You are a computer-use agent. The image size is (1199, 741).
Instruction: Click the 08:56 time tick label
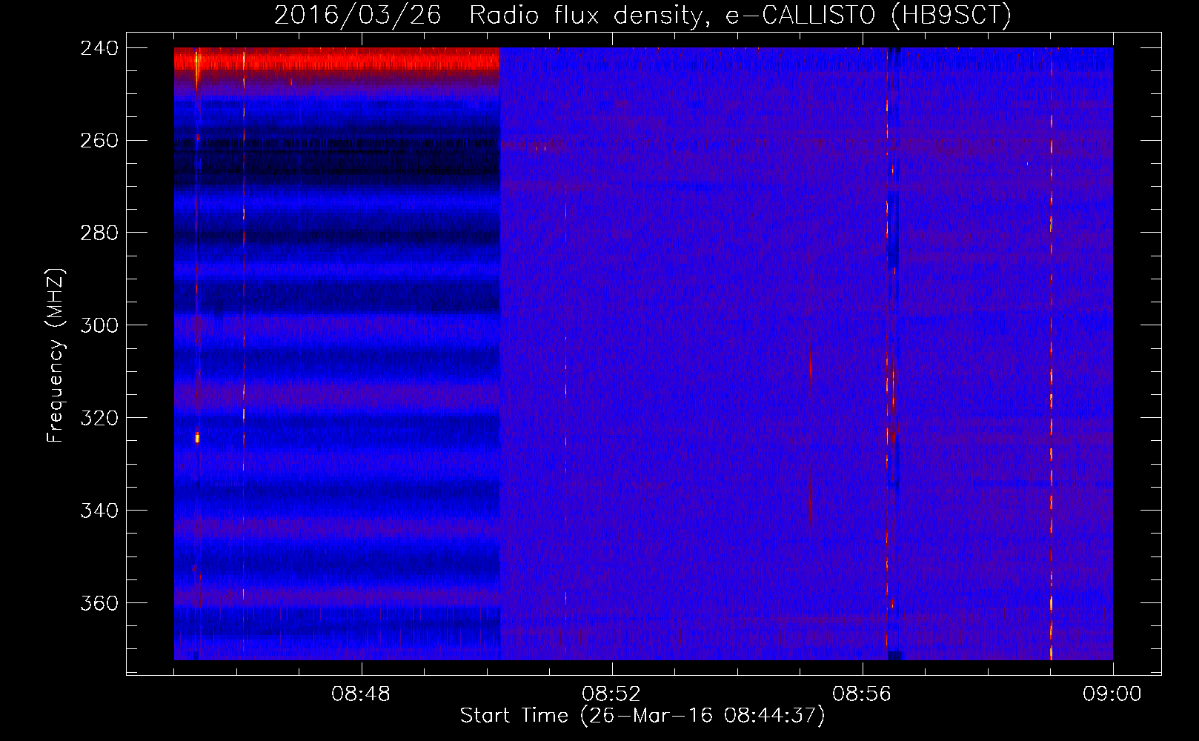[x=862, y=694]
